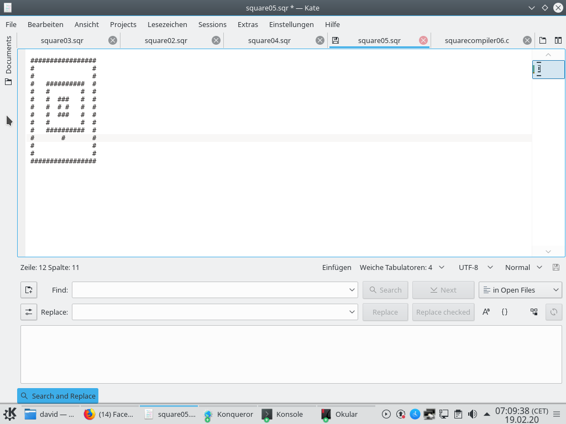Expand the 'in Open Files' combo box

520,290
